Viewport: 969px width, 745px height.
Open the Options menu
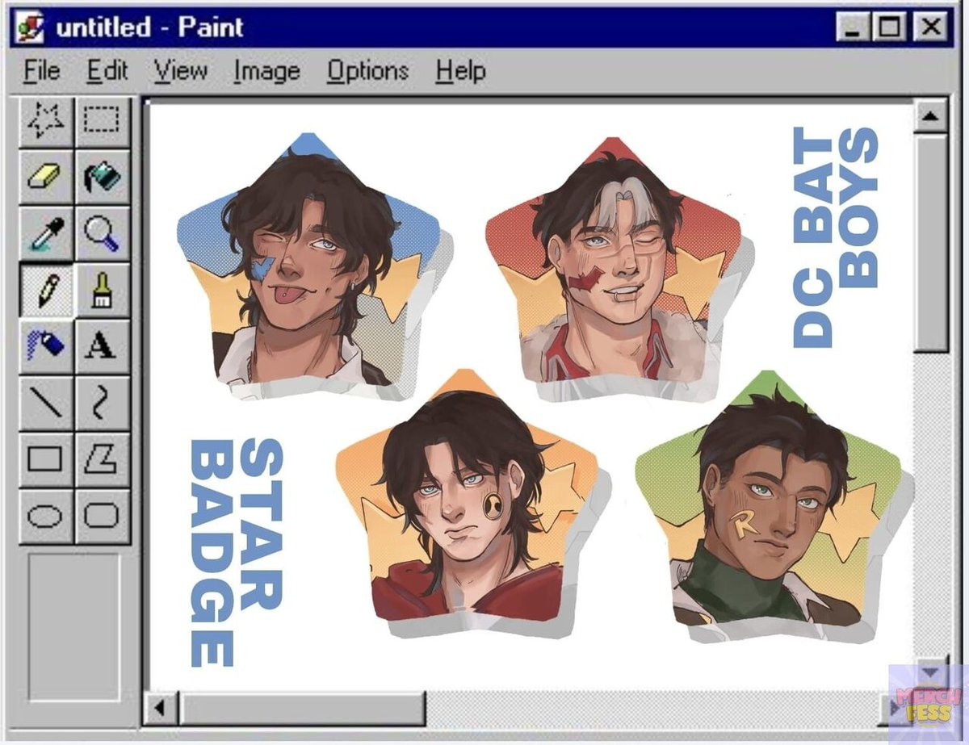point(367,71)
